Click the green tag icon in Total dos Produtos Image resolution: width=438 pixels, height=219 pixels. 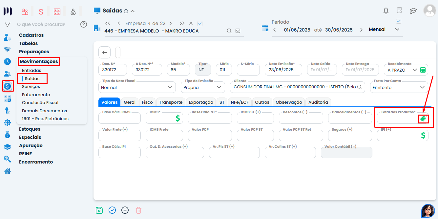(x=423, y=119)
